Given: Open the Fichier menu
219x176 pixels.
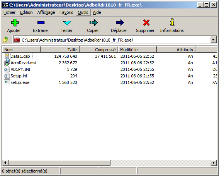Looking at the screenshot, I should [x=9, y=12].
